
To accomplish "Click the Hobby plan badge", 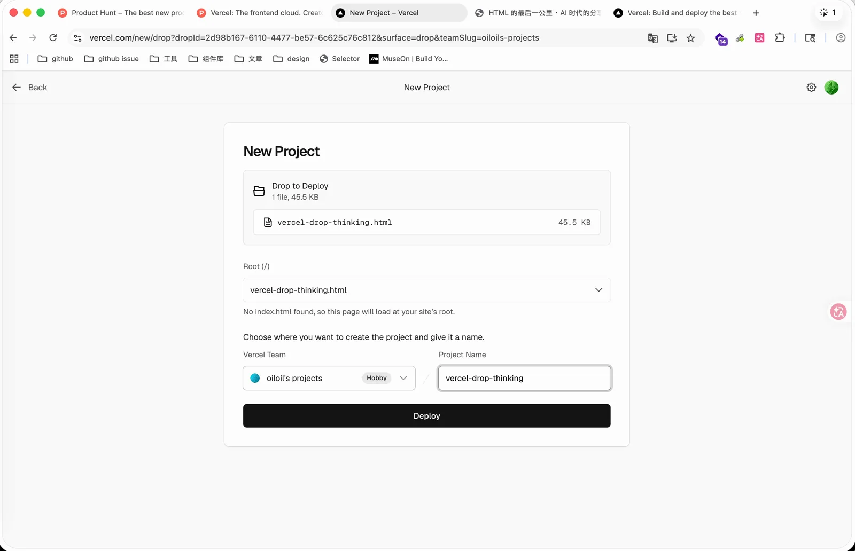I will coord(377,378).
